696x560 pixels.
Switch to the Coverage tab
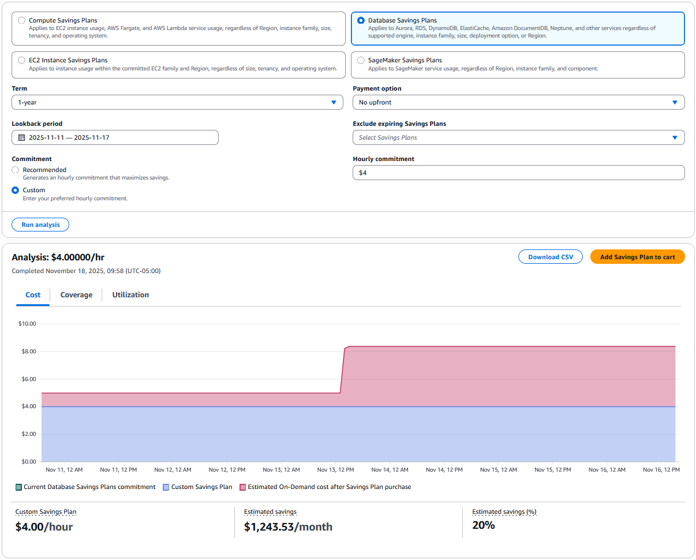point(76,294)
